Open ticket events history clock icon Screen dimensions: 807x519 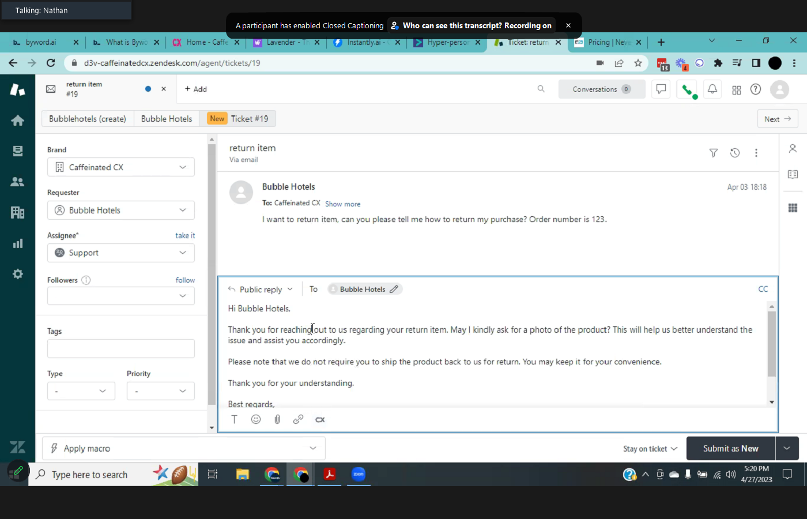click(735, 153)
